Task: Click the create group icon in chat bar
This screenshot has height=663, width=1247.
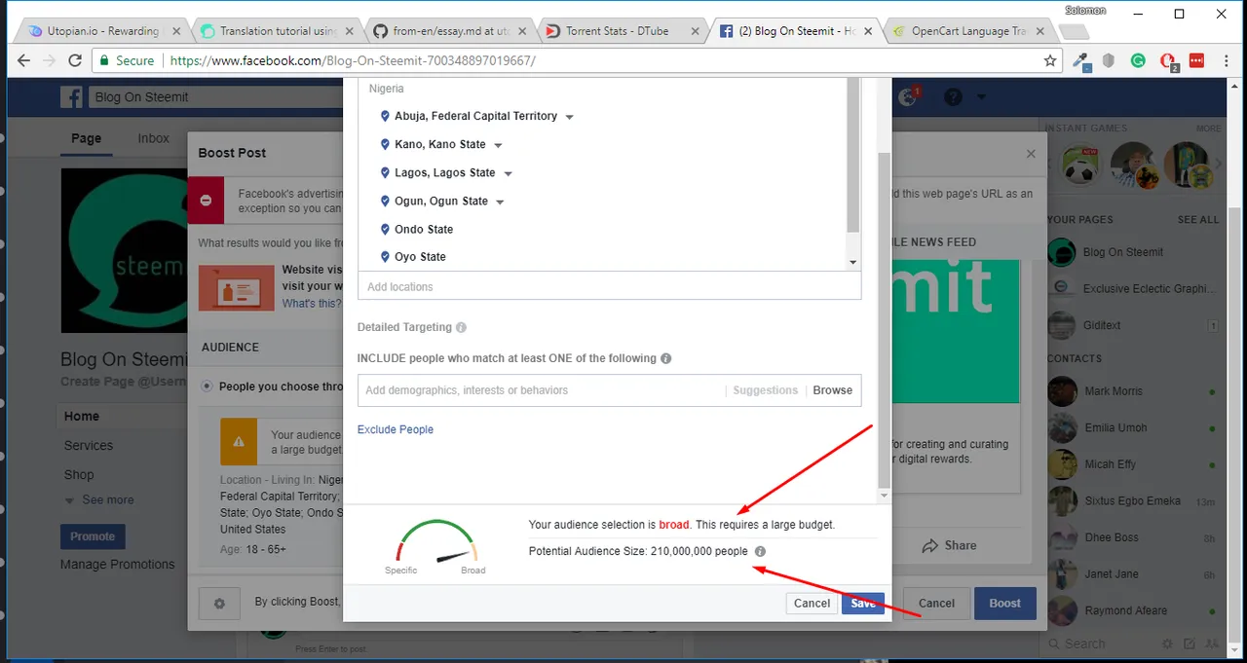Action: 1213,644
